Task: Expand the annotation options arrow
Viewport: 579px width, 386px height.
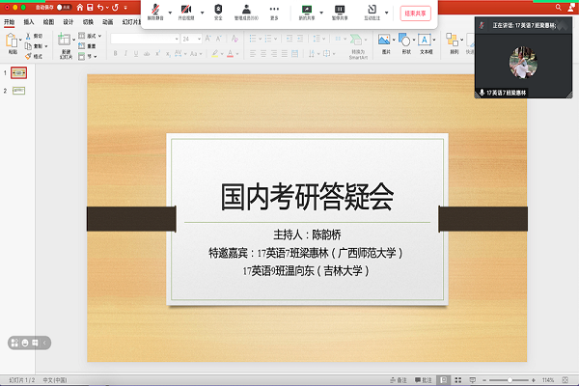Action: [387, 11]
